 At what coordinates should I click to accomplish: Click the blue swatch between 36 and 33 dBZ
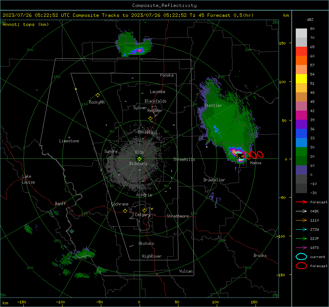click(x=301, y=134)
